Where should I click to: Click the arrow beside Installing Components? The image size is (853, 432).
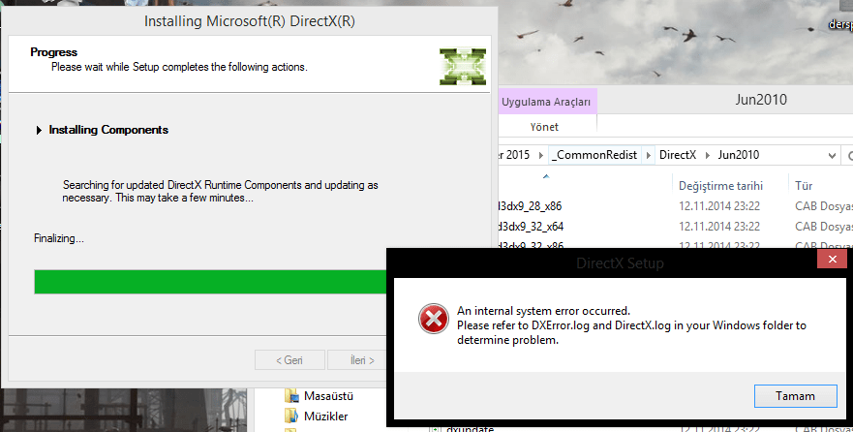coord(39,130)
